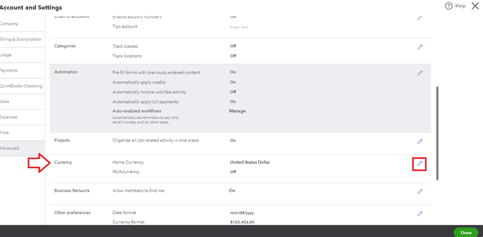This screenshot has width=483, height=237.
Task: Edit Chart of accounts pencil icon
Action: click(420, 17)
